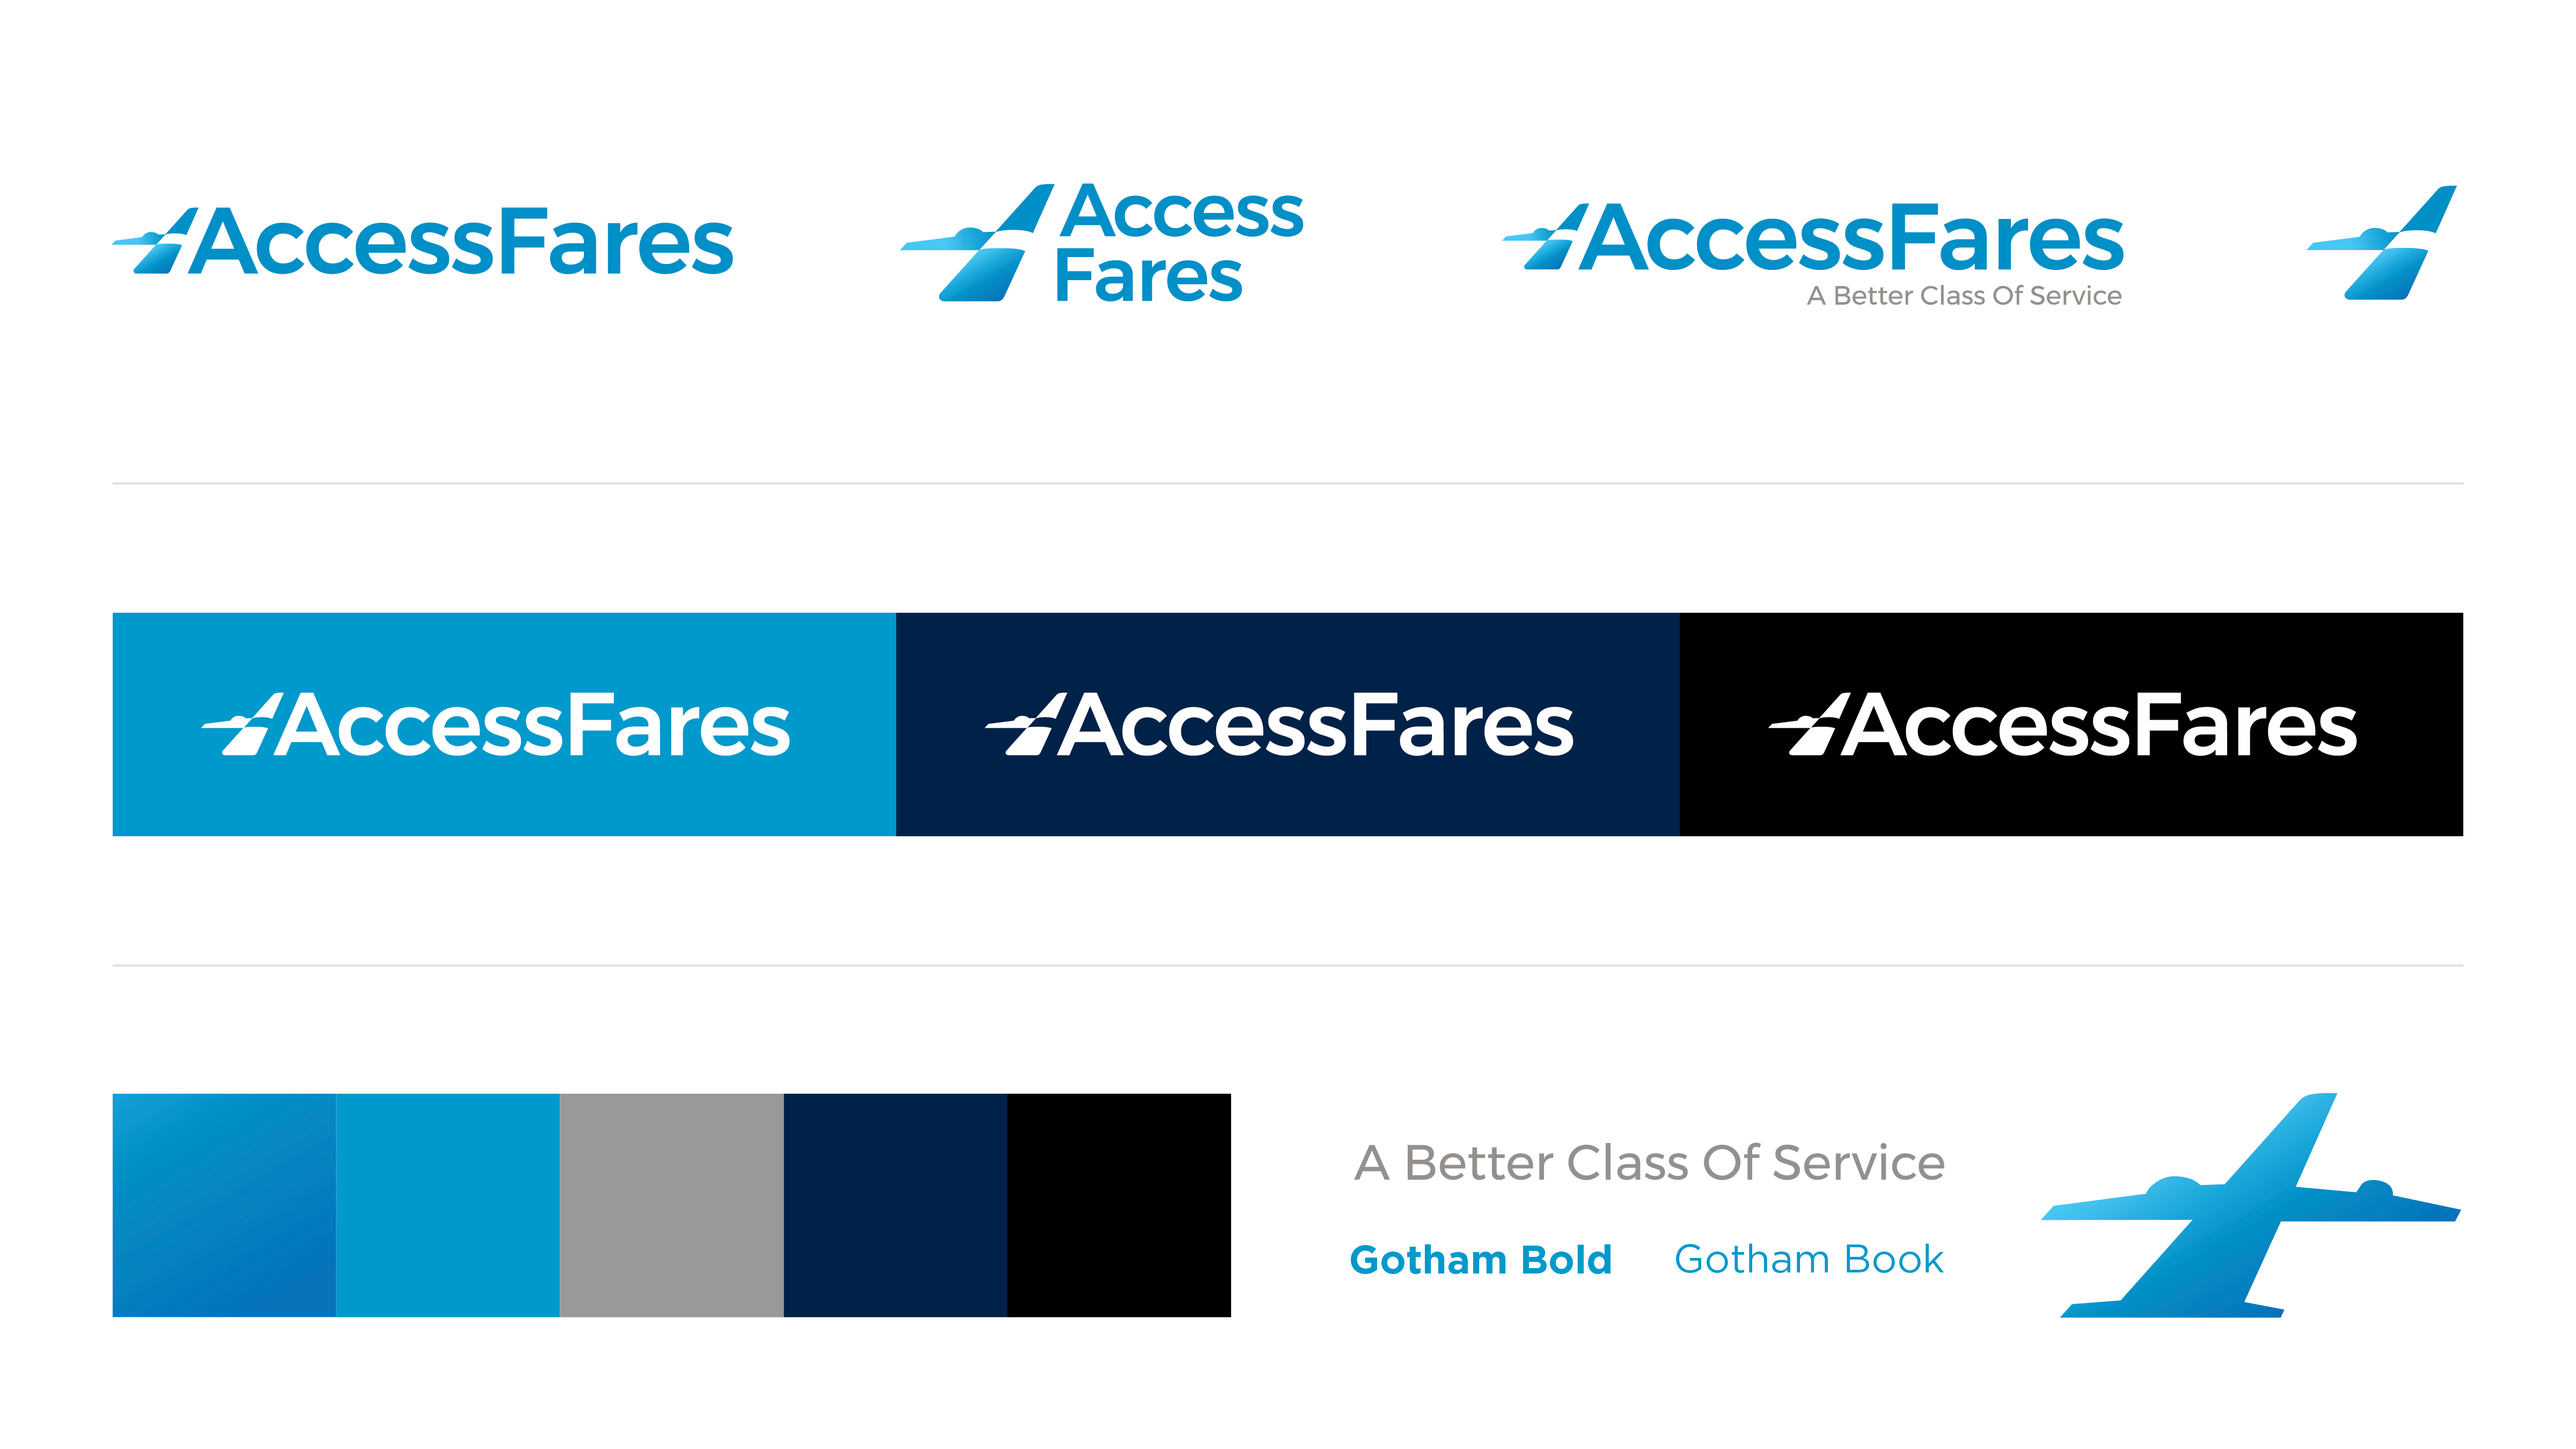Click the plane icon in stacked Access Fares logo

click(978, 242)
